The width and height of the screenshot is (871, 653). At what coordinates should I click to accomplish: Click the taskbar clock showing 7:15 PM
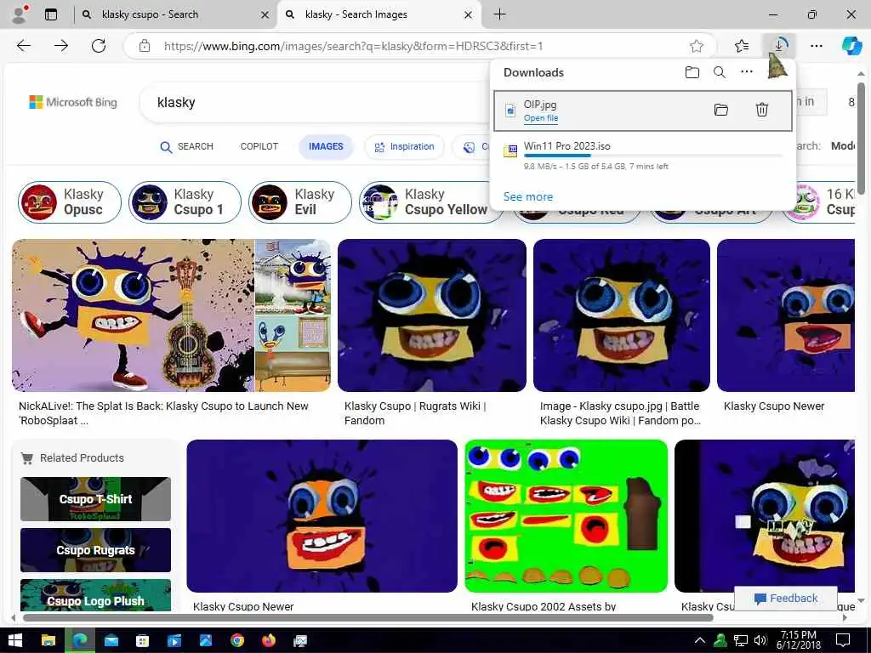(799, 640)
